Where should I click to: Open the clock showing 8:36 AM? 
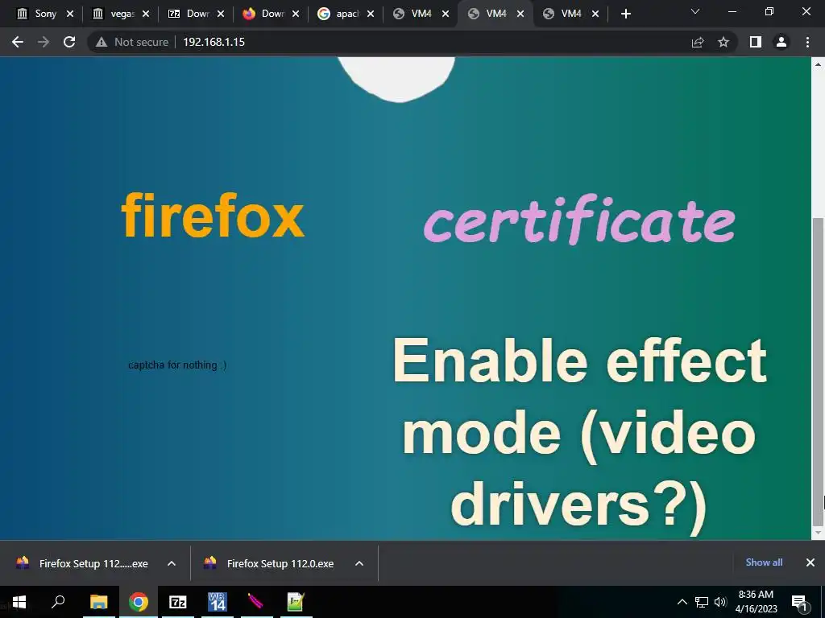tap(756, 602)
